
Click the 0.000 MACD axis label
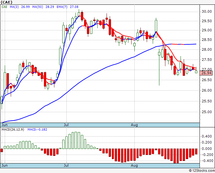click(x=207, y=149)
